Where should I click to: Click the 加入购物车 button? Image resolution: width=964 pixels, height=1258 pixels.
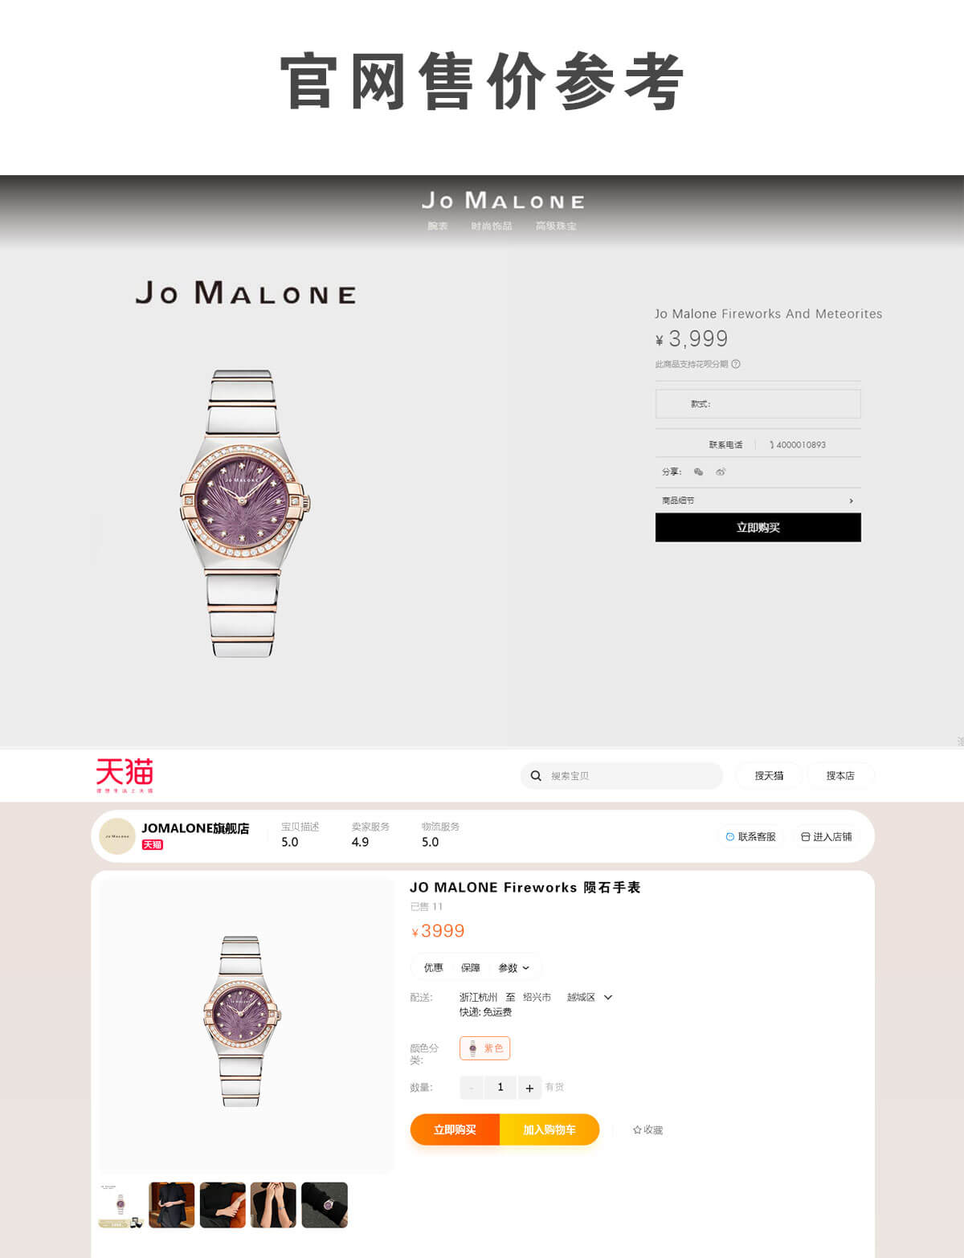click(549, 1129)
